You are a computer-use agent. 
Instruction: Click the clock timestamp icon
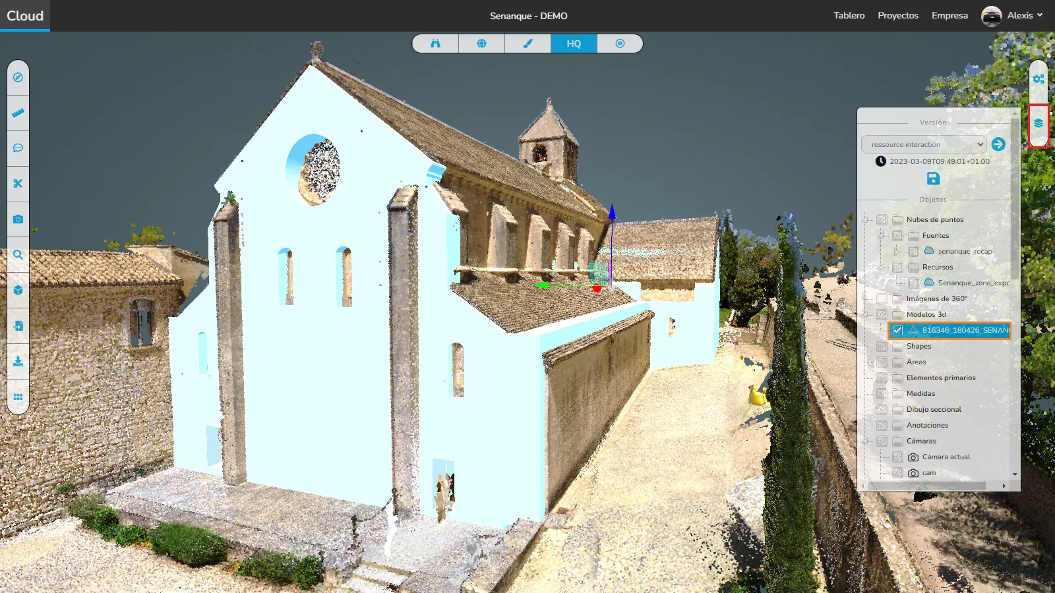(x=880, y=161)
